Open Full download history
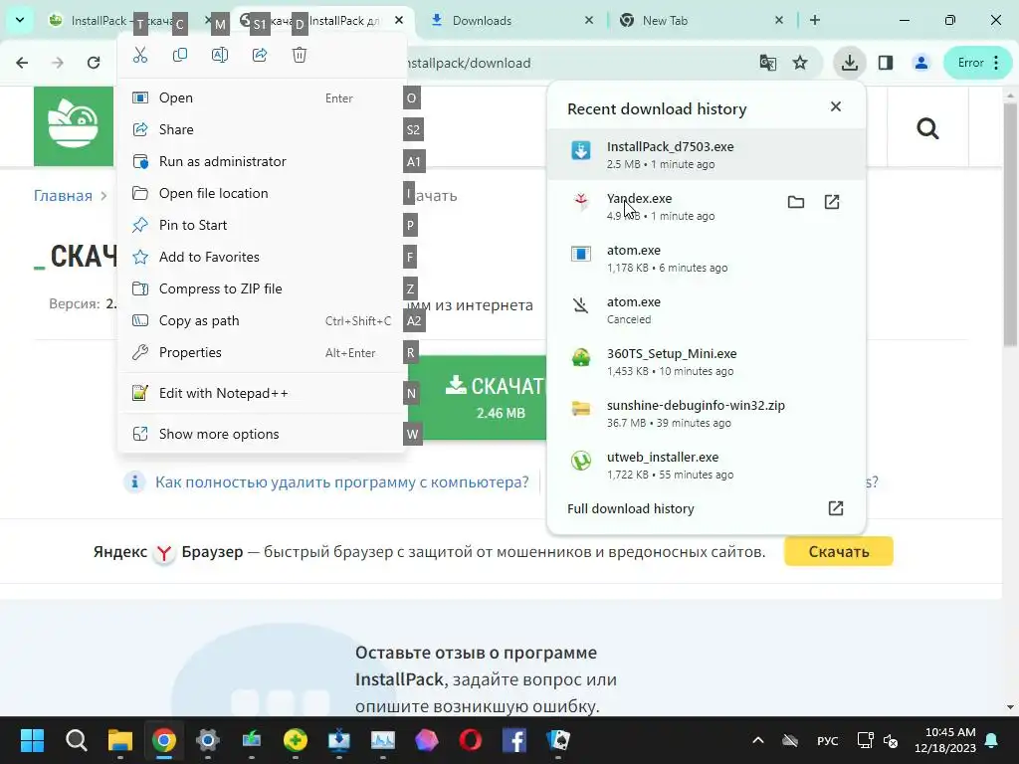The height and width of the screenshot is (764, 1019). pyautogui.click(x=707, y=508)
